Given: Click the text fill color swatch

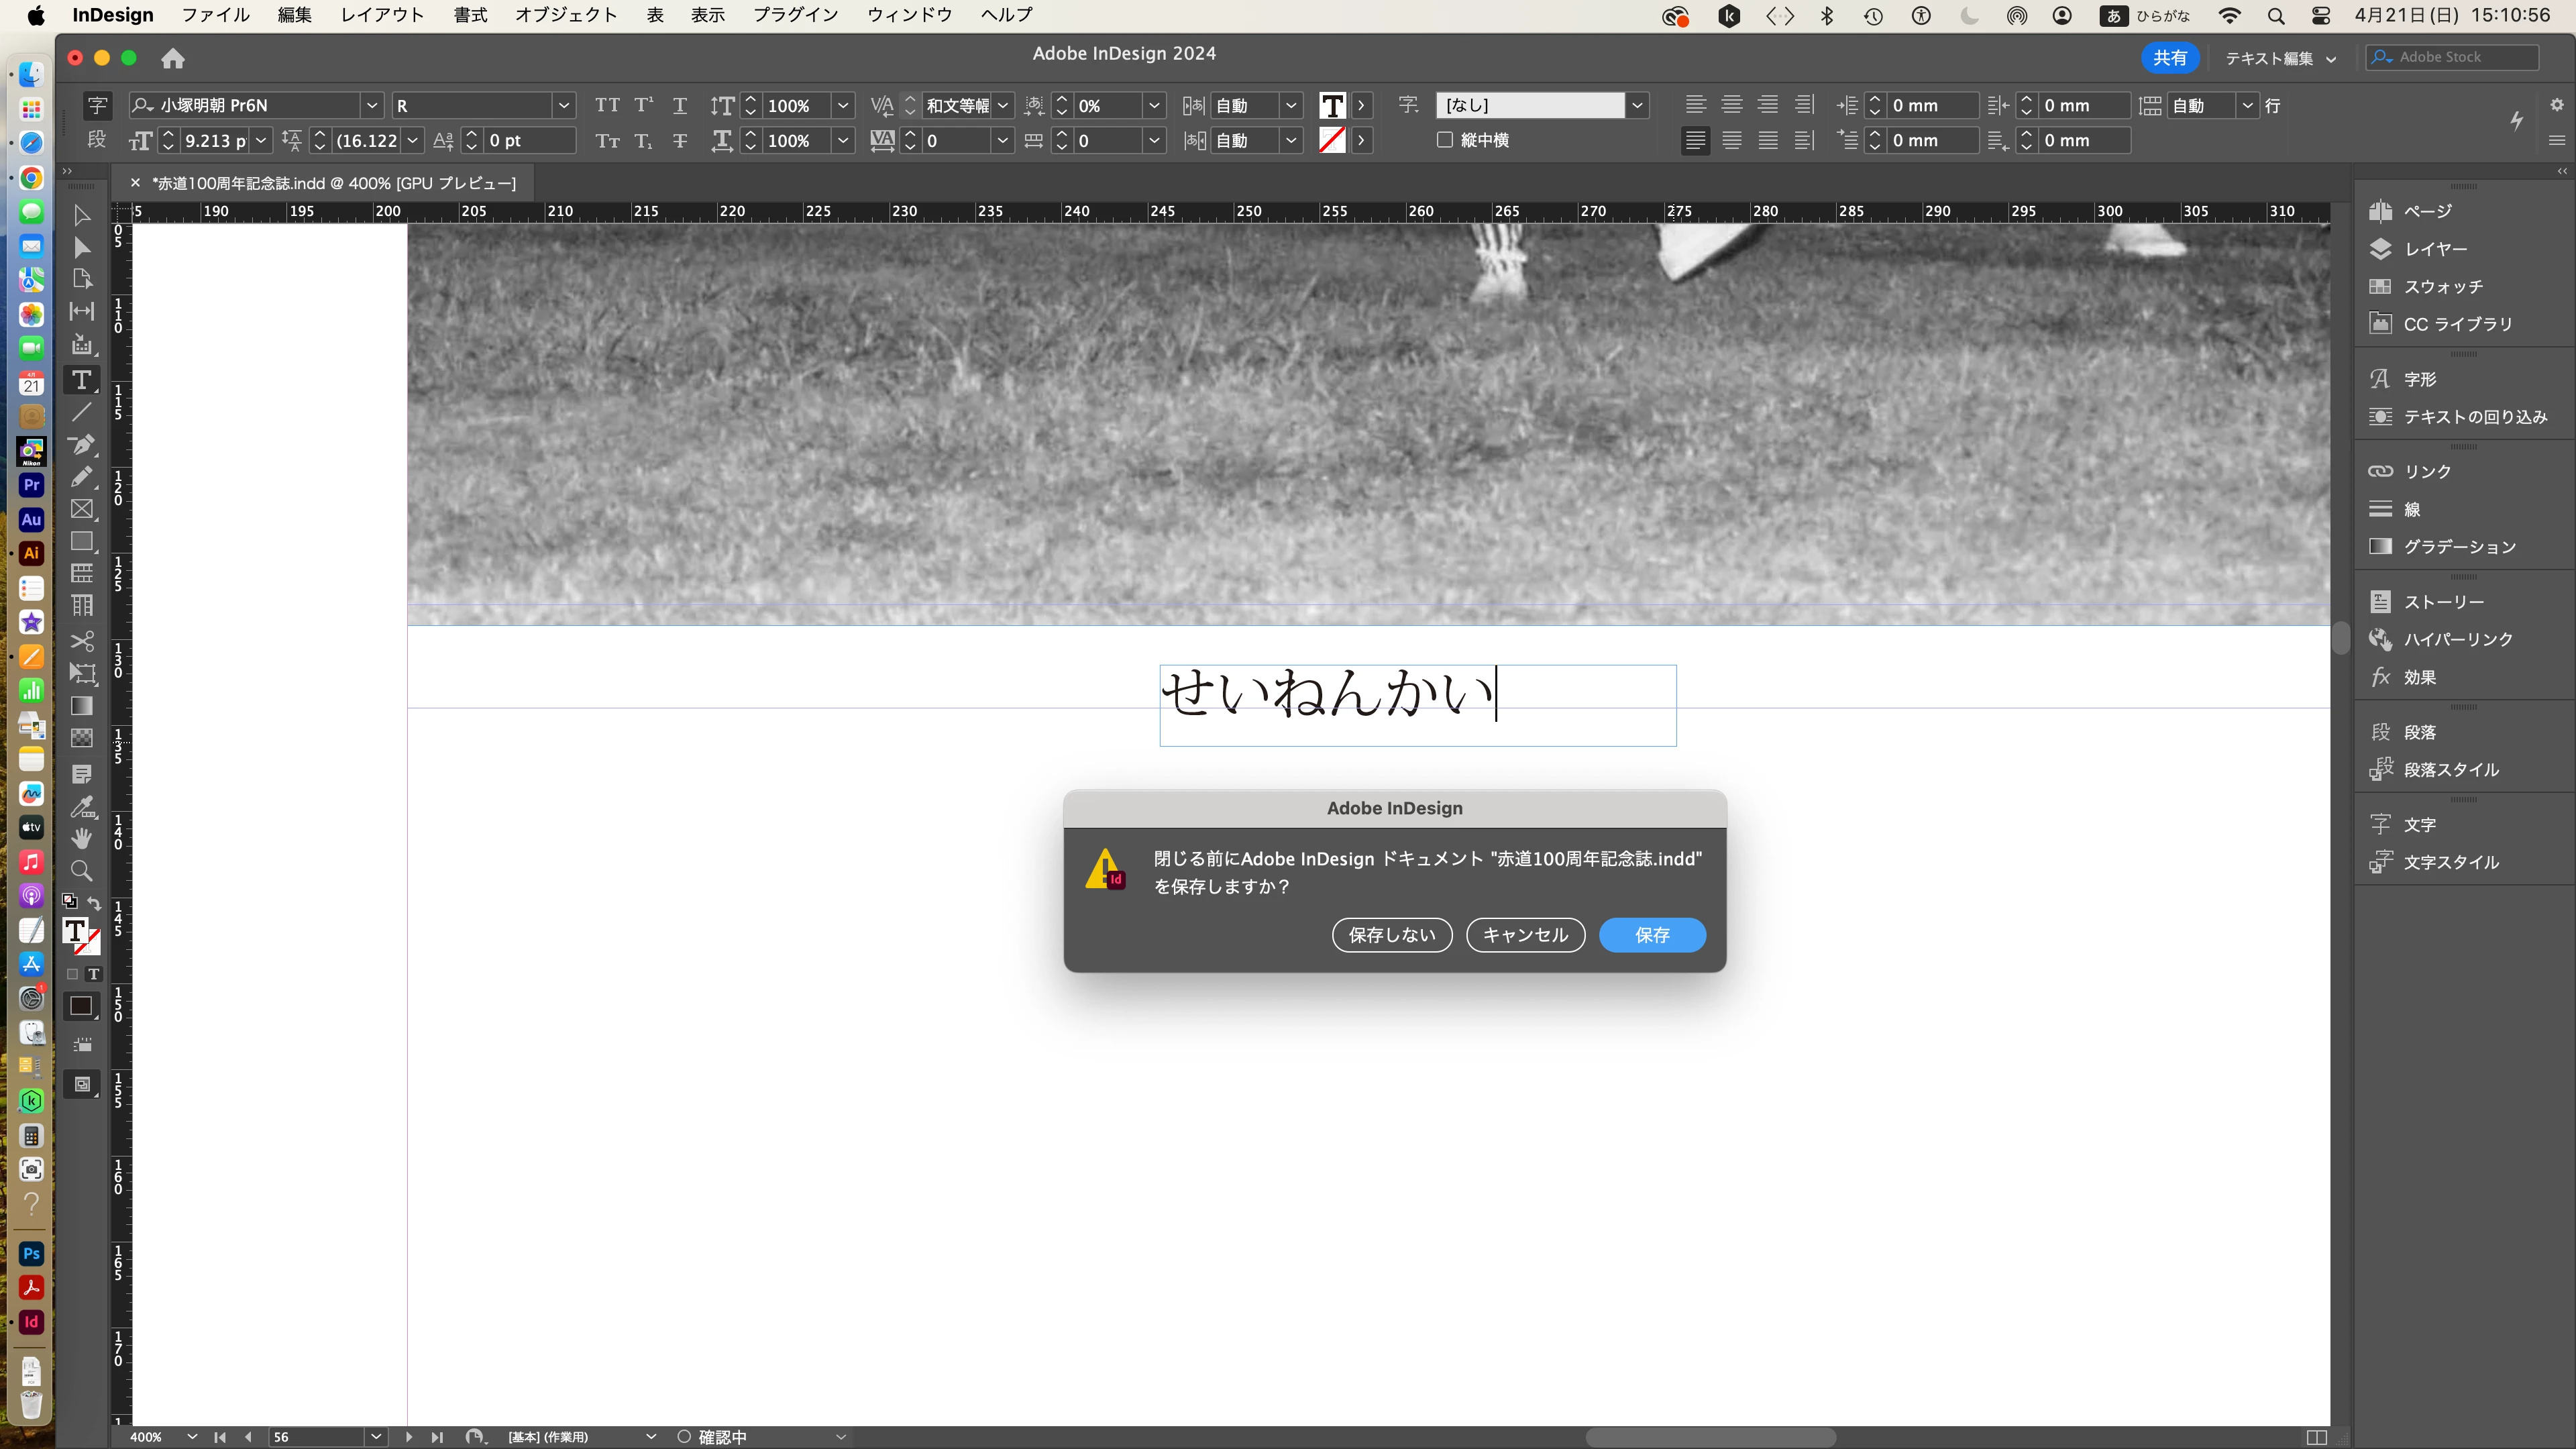Looking at the screenshot, I should (x=1332, y=106).
